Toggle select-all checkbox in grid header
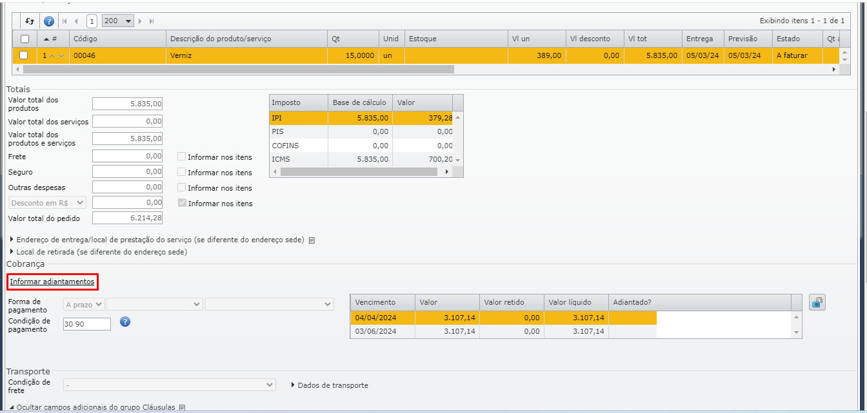The image size is (867, 413). coord(25,39)
